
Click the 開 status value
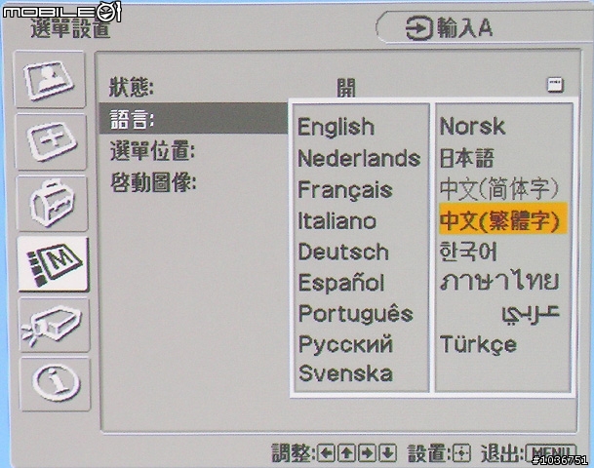pos(346,88)
